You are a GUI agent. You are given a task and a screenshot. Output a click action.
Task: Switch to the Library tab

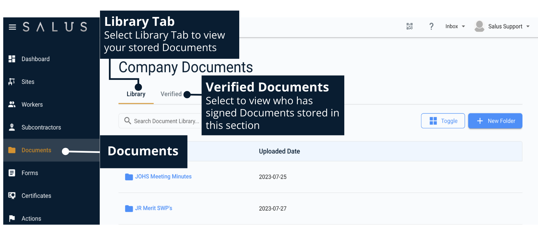coord(136,94)
